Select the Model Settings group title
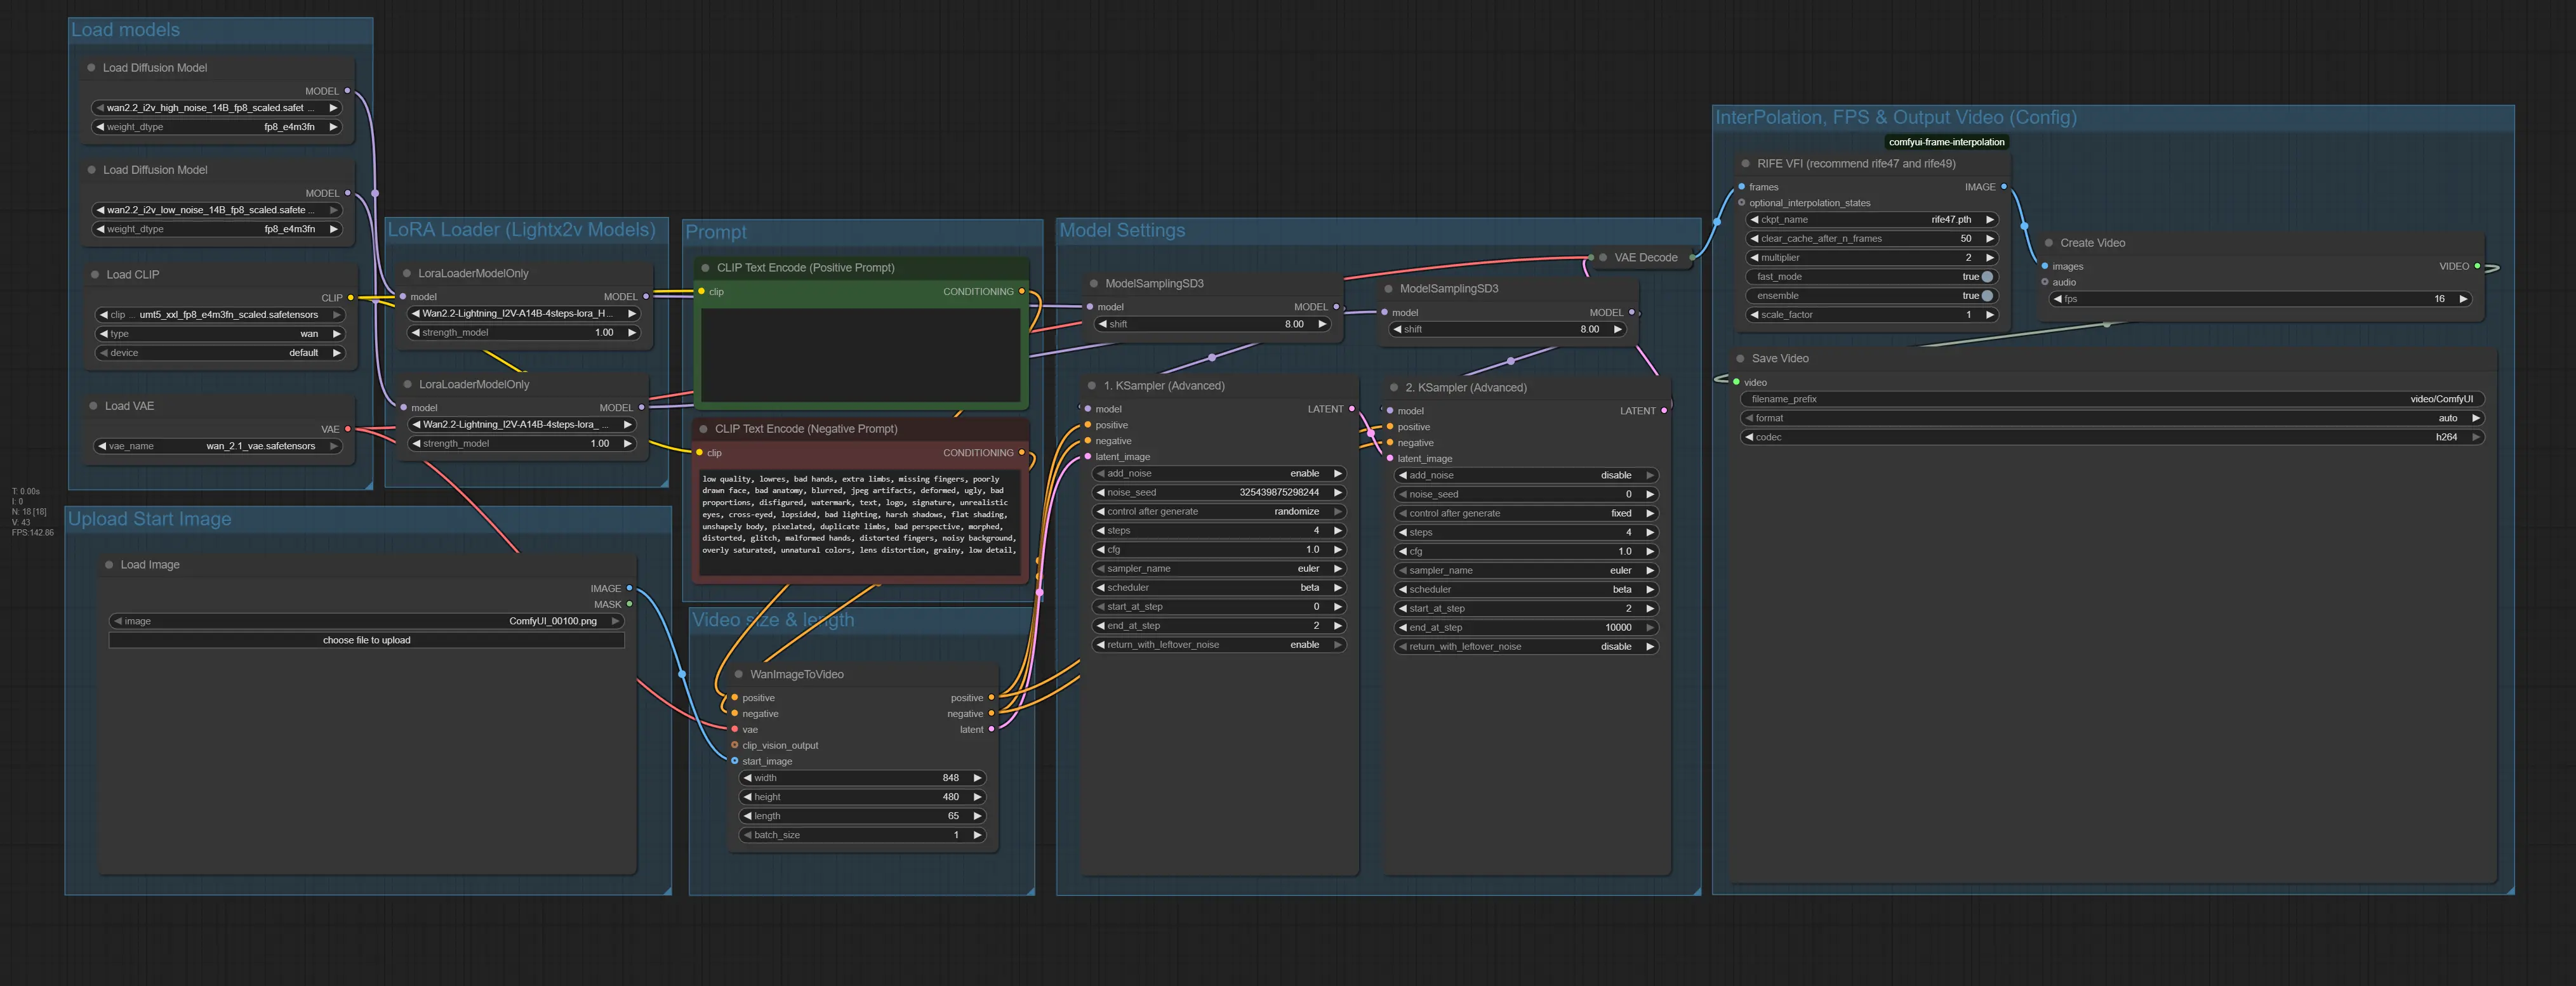 1122,230
